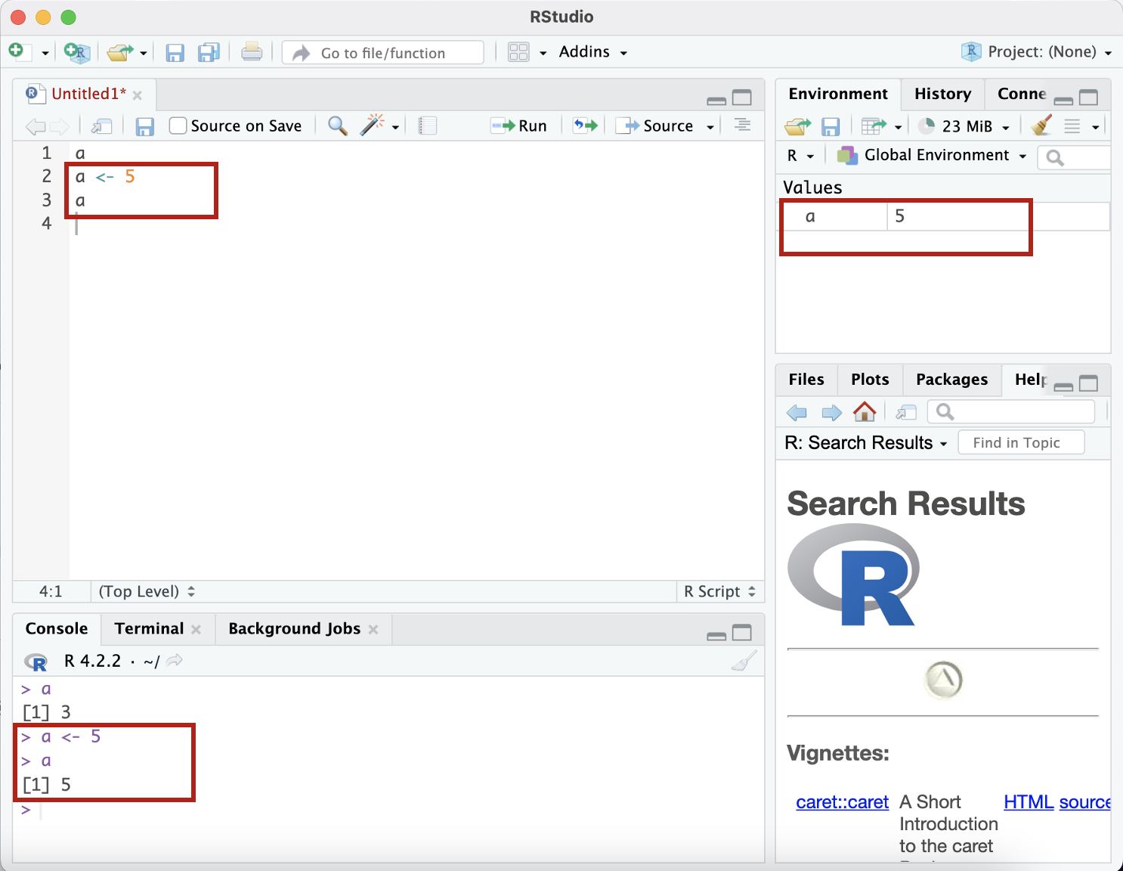This screenshot has width=1123, height=871.
Task: Save the current document from the main toolbar
Action: tap(175, 52)
